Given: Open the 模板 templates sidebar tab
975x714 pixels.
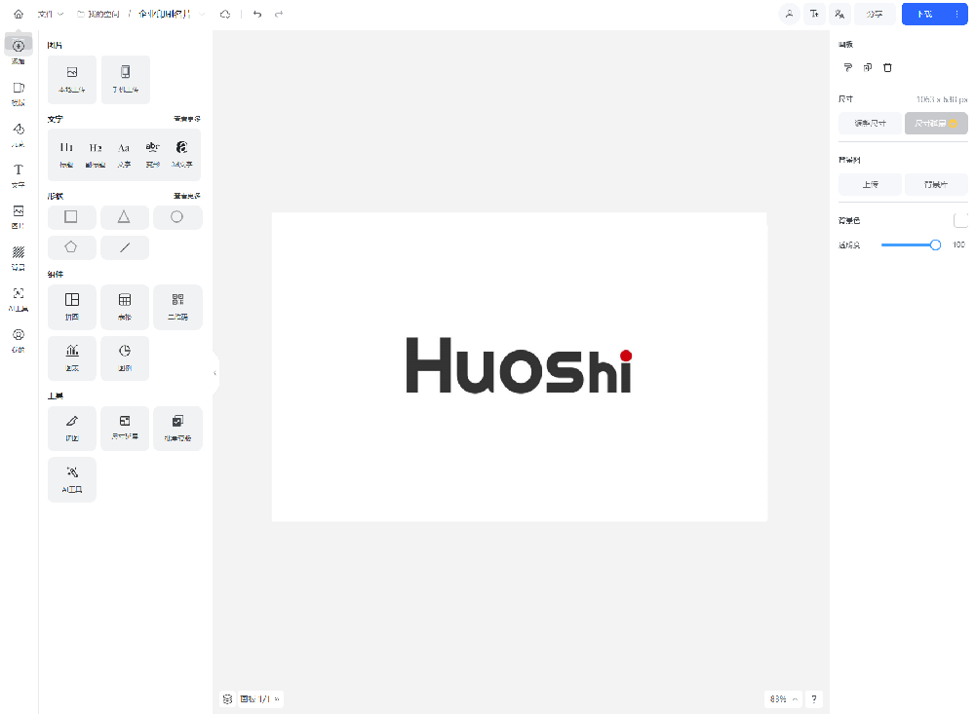Looking at the screenshot, I should pos(18,94).
